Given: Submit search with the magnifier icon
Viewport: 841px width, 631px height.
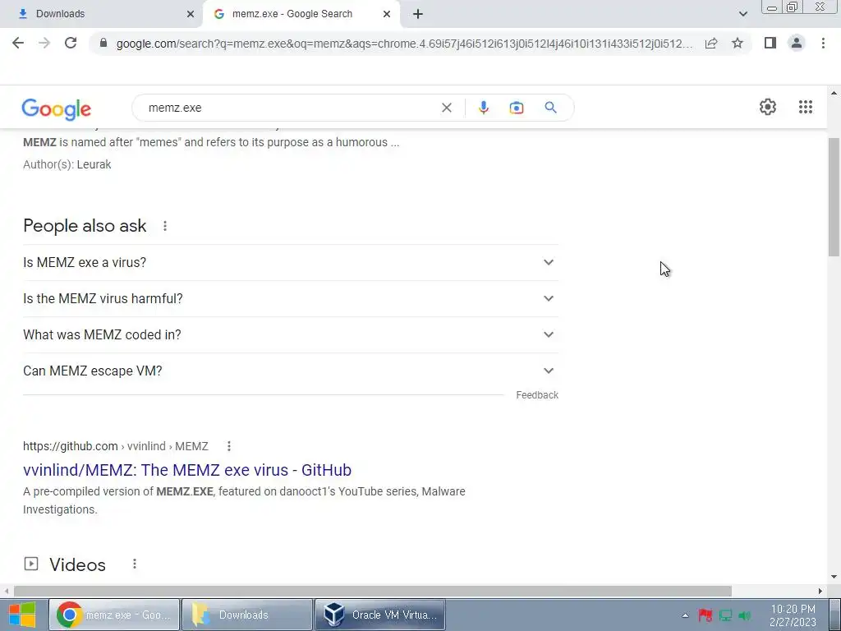Looking at the screenshot, I should click(550, 108).
